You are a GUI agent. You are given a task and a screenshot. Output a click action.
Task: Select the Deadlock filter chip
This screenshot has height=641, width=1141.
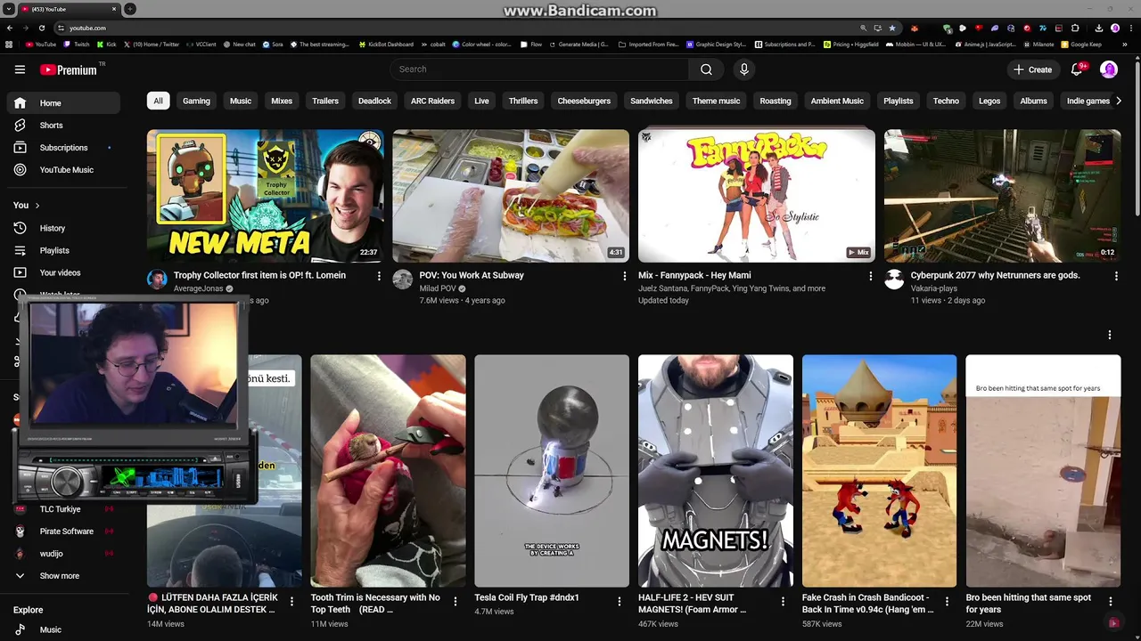click(374, 101)
